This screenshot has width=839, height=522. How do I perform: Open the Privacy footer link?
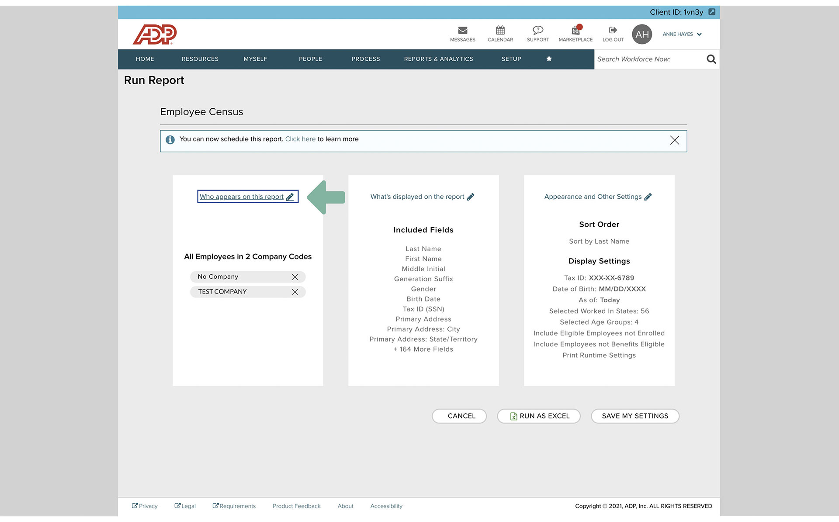click(145, 506)
